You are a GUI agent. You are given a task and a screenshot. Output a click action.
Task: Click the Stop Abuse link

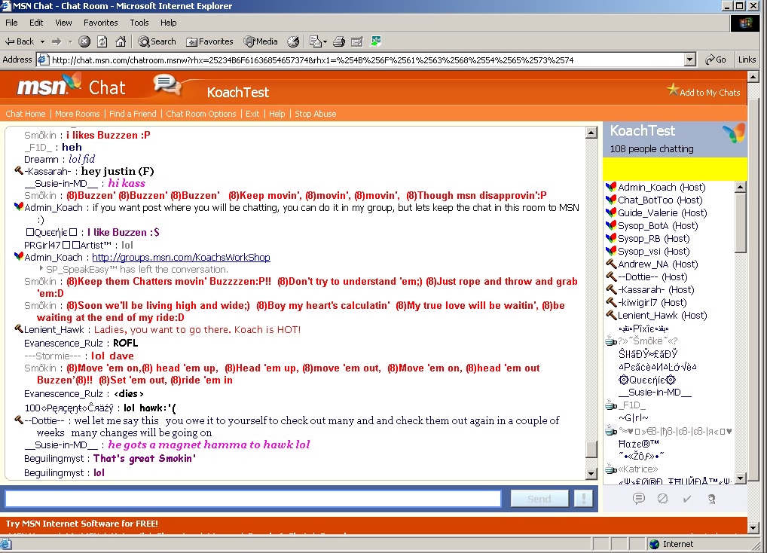(315, 114)
